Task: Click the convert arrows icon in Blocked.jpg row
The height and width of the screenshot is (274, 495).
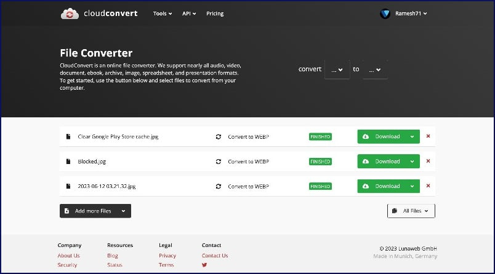Action: click(x=218, y=161)
